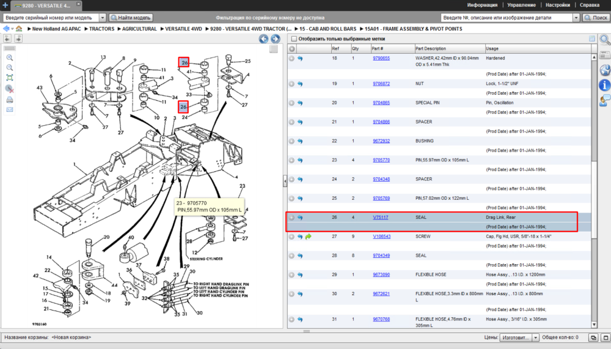Click highlighted callout 26 near item 41
Screen dimensions: 611x349
tap(183, 62)
